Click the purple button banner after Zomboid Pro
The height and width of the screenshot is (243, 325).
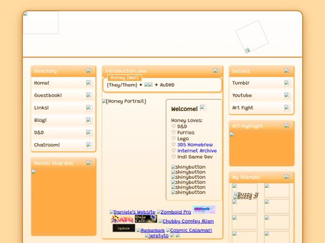pyautogui.click(x=204, y=209)
